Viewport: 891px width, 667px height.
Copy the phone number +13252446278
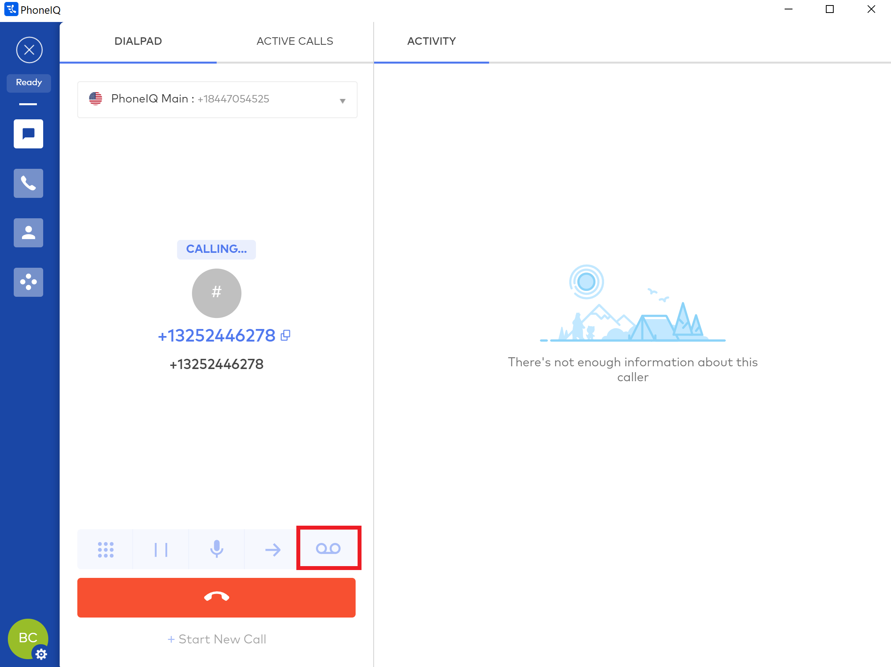point(286,336)
